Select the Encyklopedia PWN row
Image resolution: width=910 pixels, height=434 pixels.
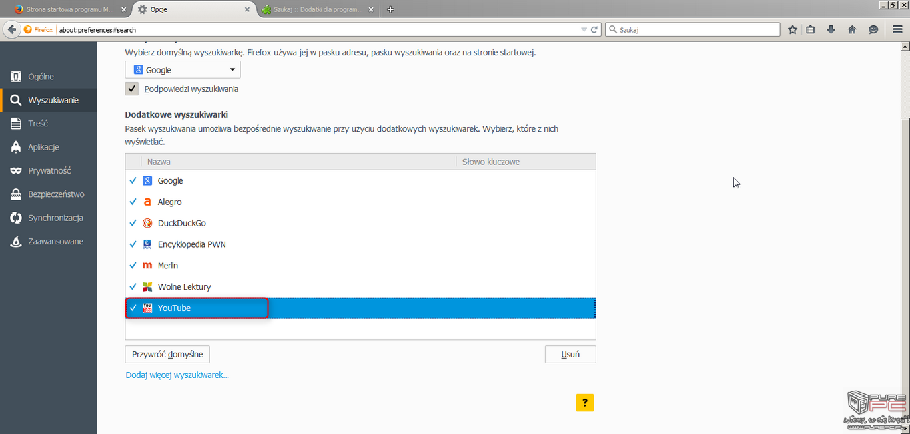360,244
